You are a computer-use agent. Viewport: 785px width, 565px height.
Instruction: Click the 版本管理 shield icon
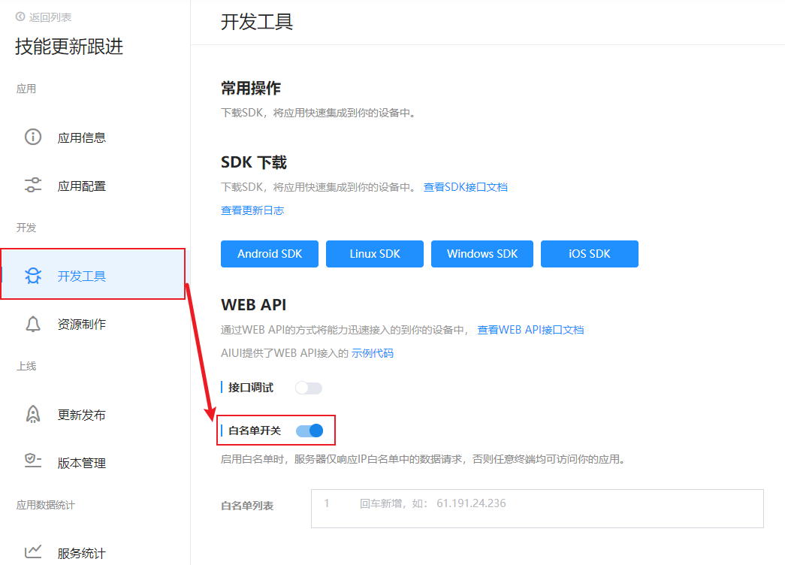click(x=33, y=461)
